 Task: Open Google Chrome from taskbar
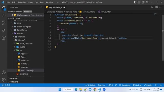pyautogui.click(x=95, y=89)
